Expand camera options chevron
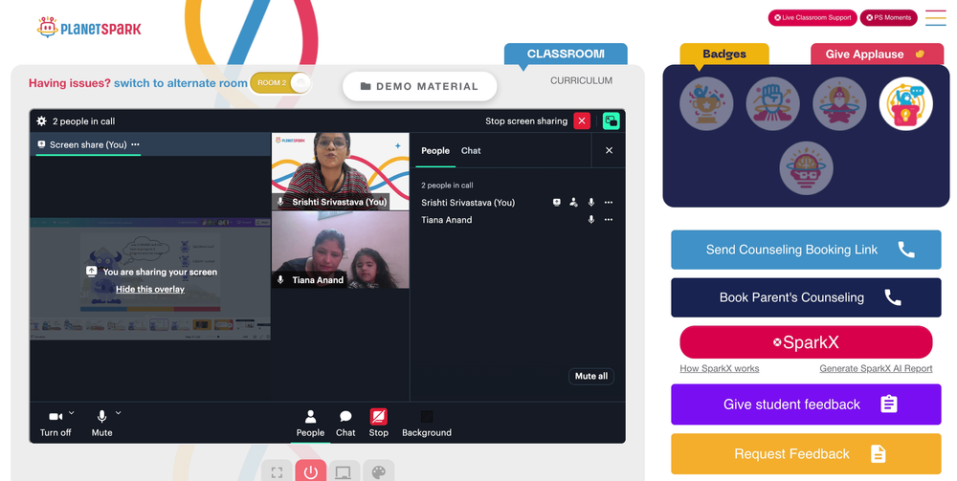Viewport: 957px width, 481px height. [72, 413]
